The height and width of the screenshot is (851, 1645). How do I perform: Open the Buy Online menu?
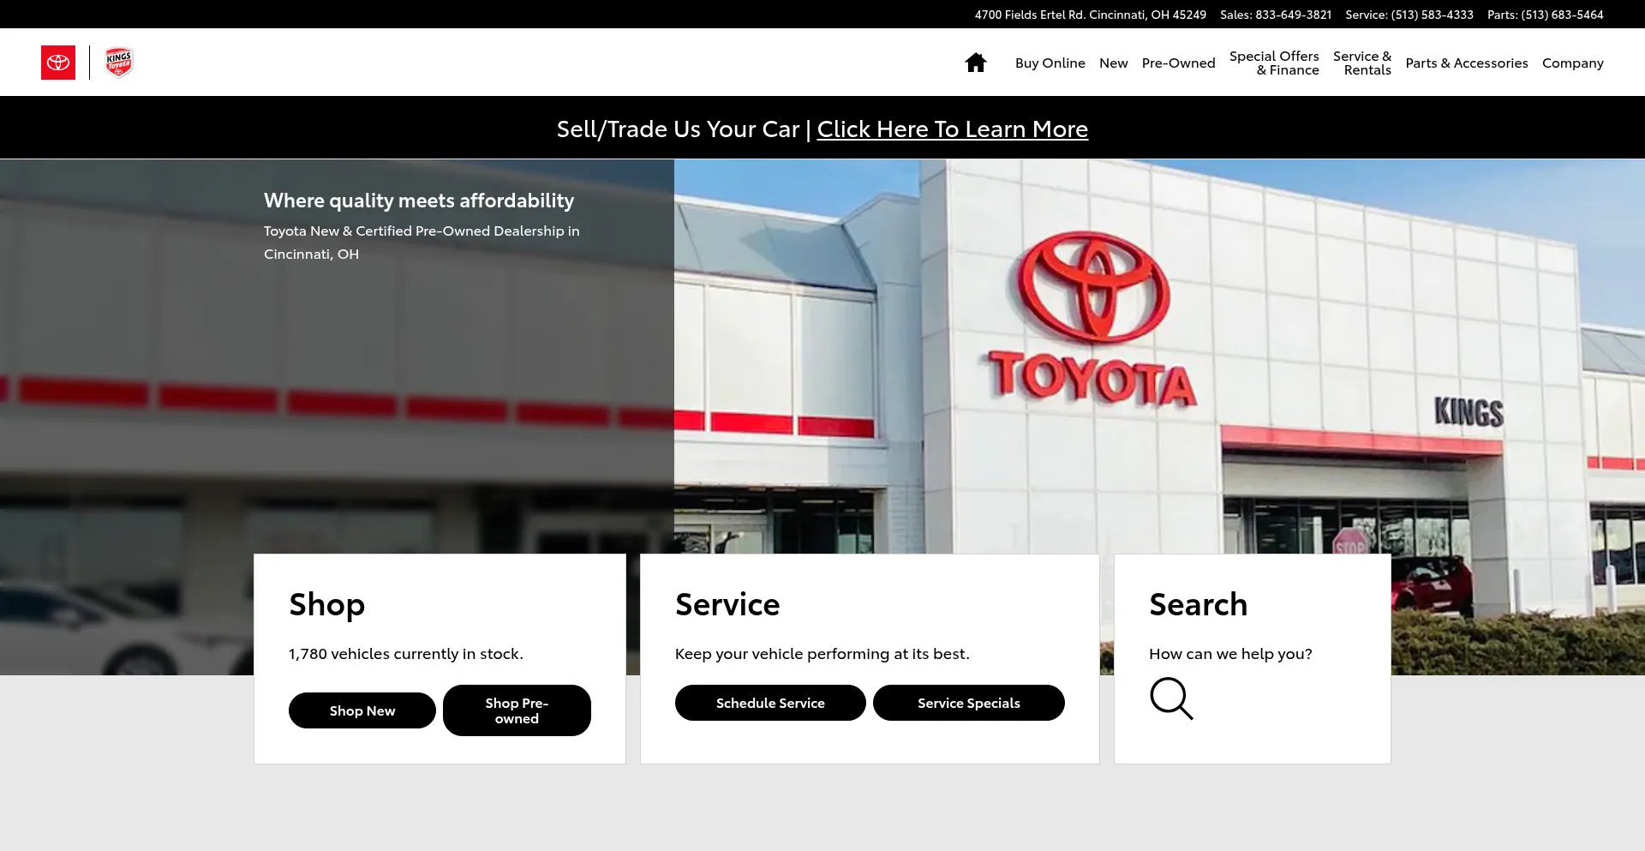(1050, 63)
